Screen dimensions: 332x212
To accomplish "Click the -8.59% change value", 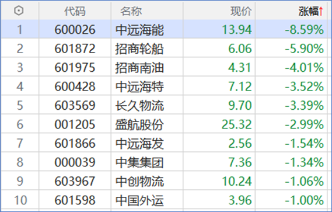I will (304, 30).
